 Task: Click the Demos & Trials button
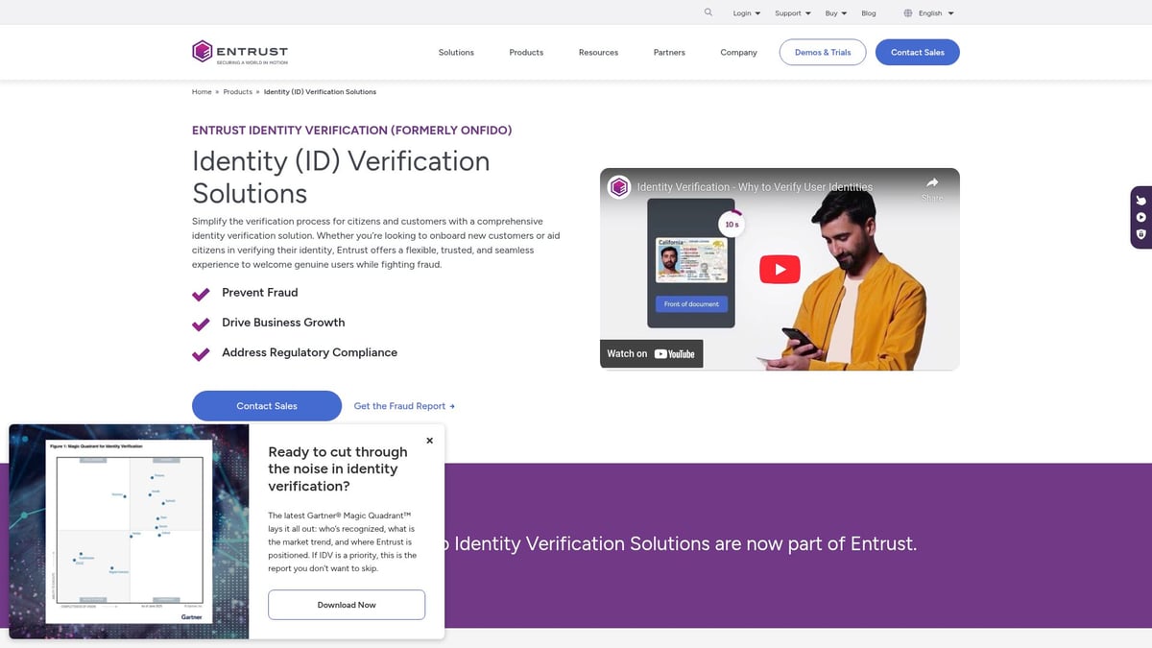point(823,52)
